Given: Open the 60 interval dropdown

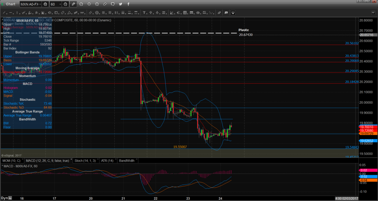Looking at the screenshot, I should (x=60, y=4).
